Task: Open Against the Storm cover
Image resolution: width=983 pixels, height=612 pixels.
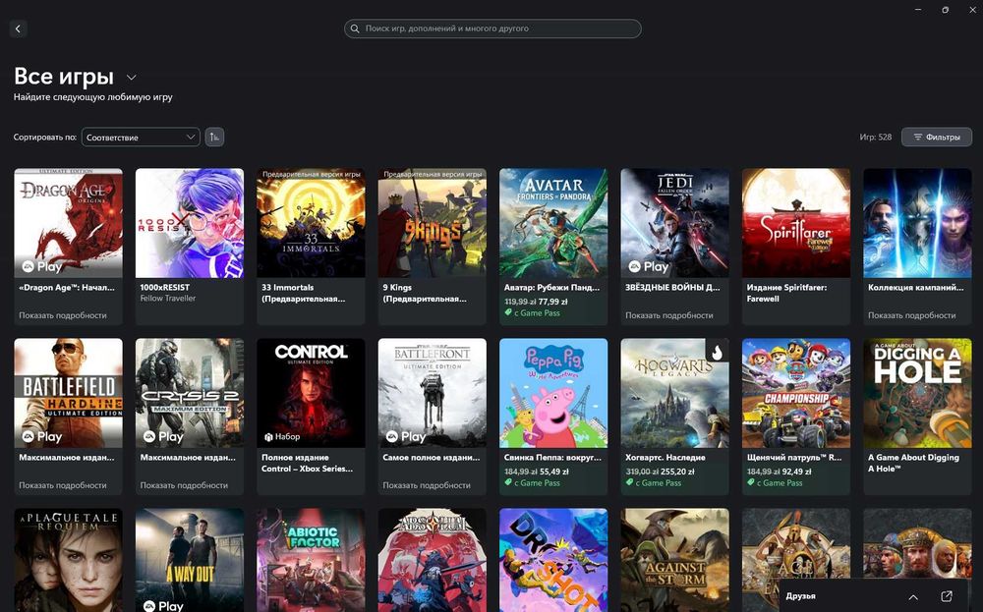Action: 674,560
